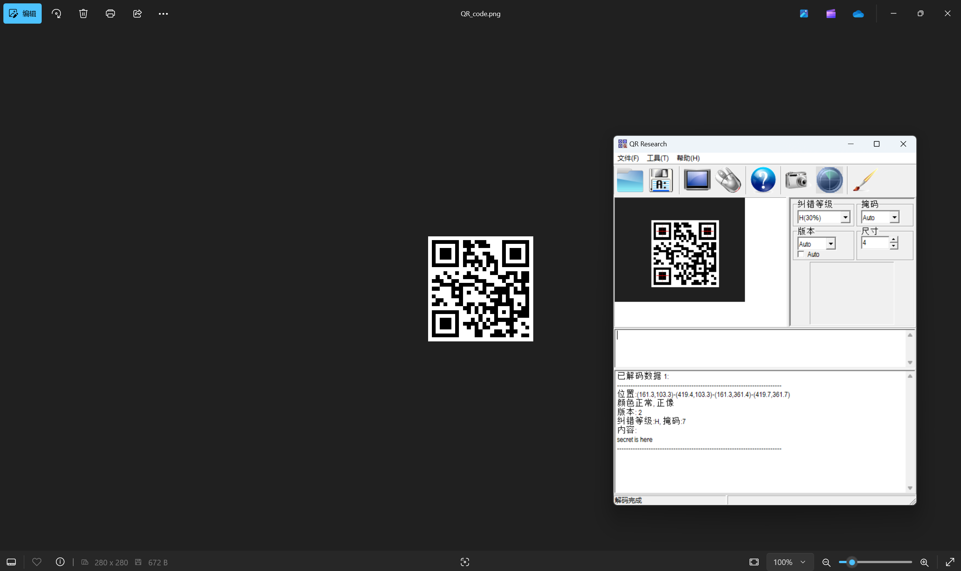This screenshot has height=571, width=961.
Task: Click the 尺寸 size input field
Action: [875, 243]
